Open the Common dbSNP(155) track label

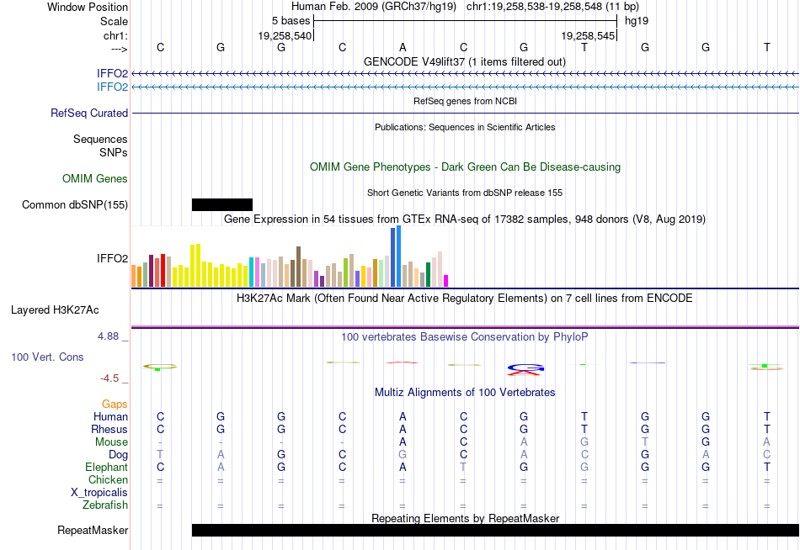click(74, 205)
